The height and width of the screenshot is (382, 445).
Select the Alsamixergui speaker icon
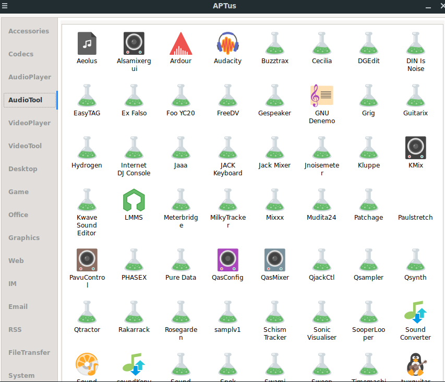(134, 43)
